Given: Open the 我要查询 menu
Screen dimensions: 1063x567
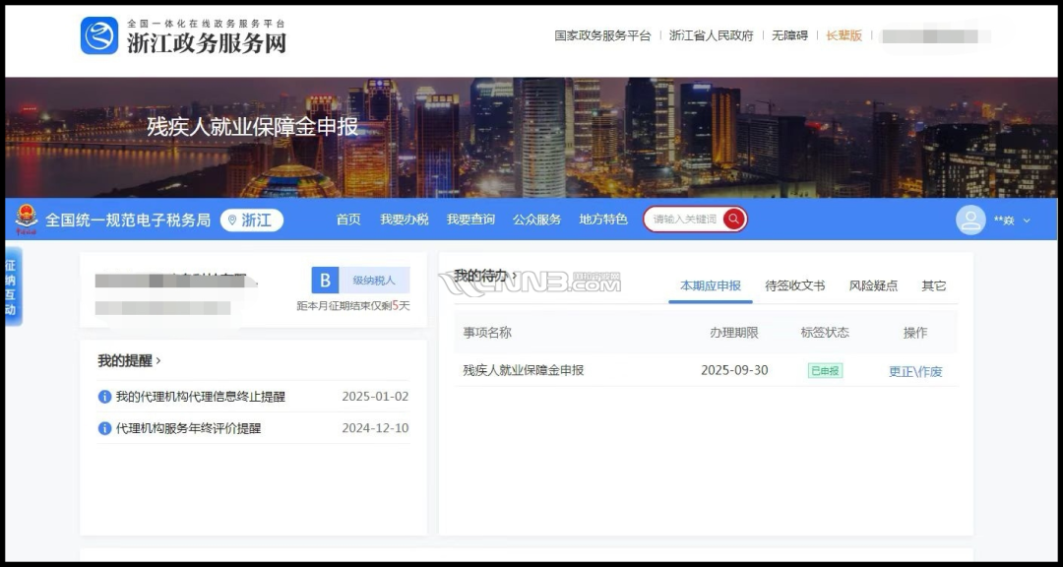Looking at the screenshot, I should coord(470,220).
